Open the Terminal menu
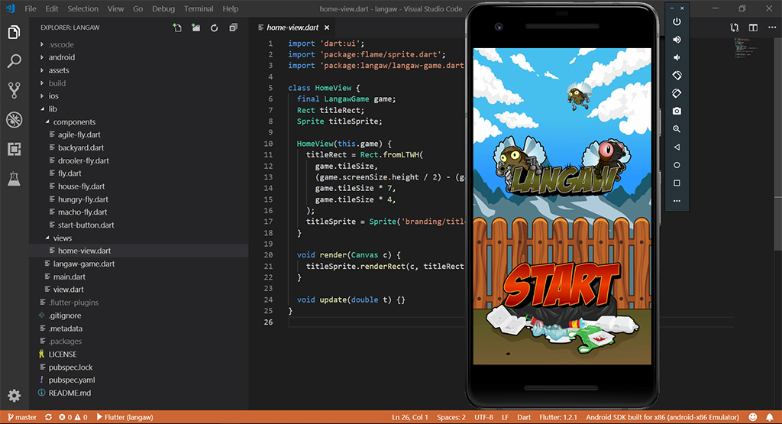 tap(199, 9)
